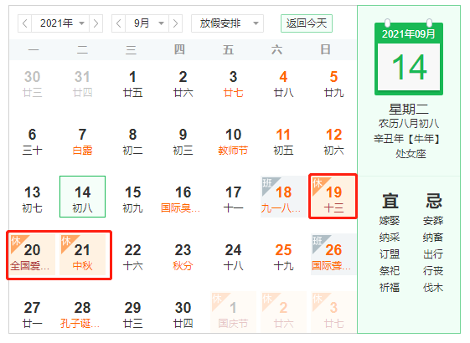Go to previous year arrow

pos(25,23)
